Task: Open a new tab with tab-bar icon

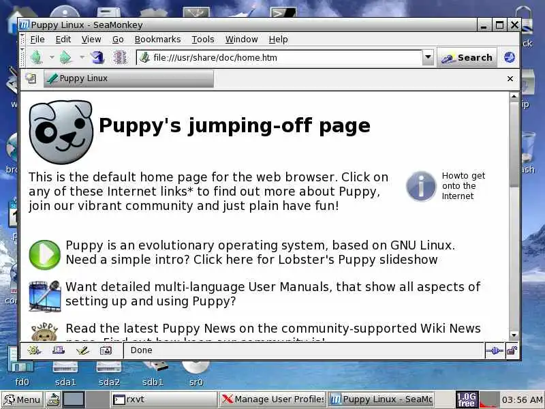Action: (x=31, y=78)
